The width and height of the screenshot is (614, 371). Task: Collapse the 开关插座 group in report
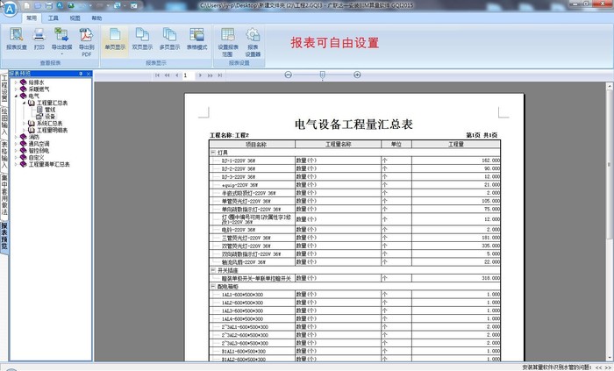(213, 270)
